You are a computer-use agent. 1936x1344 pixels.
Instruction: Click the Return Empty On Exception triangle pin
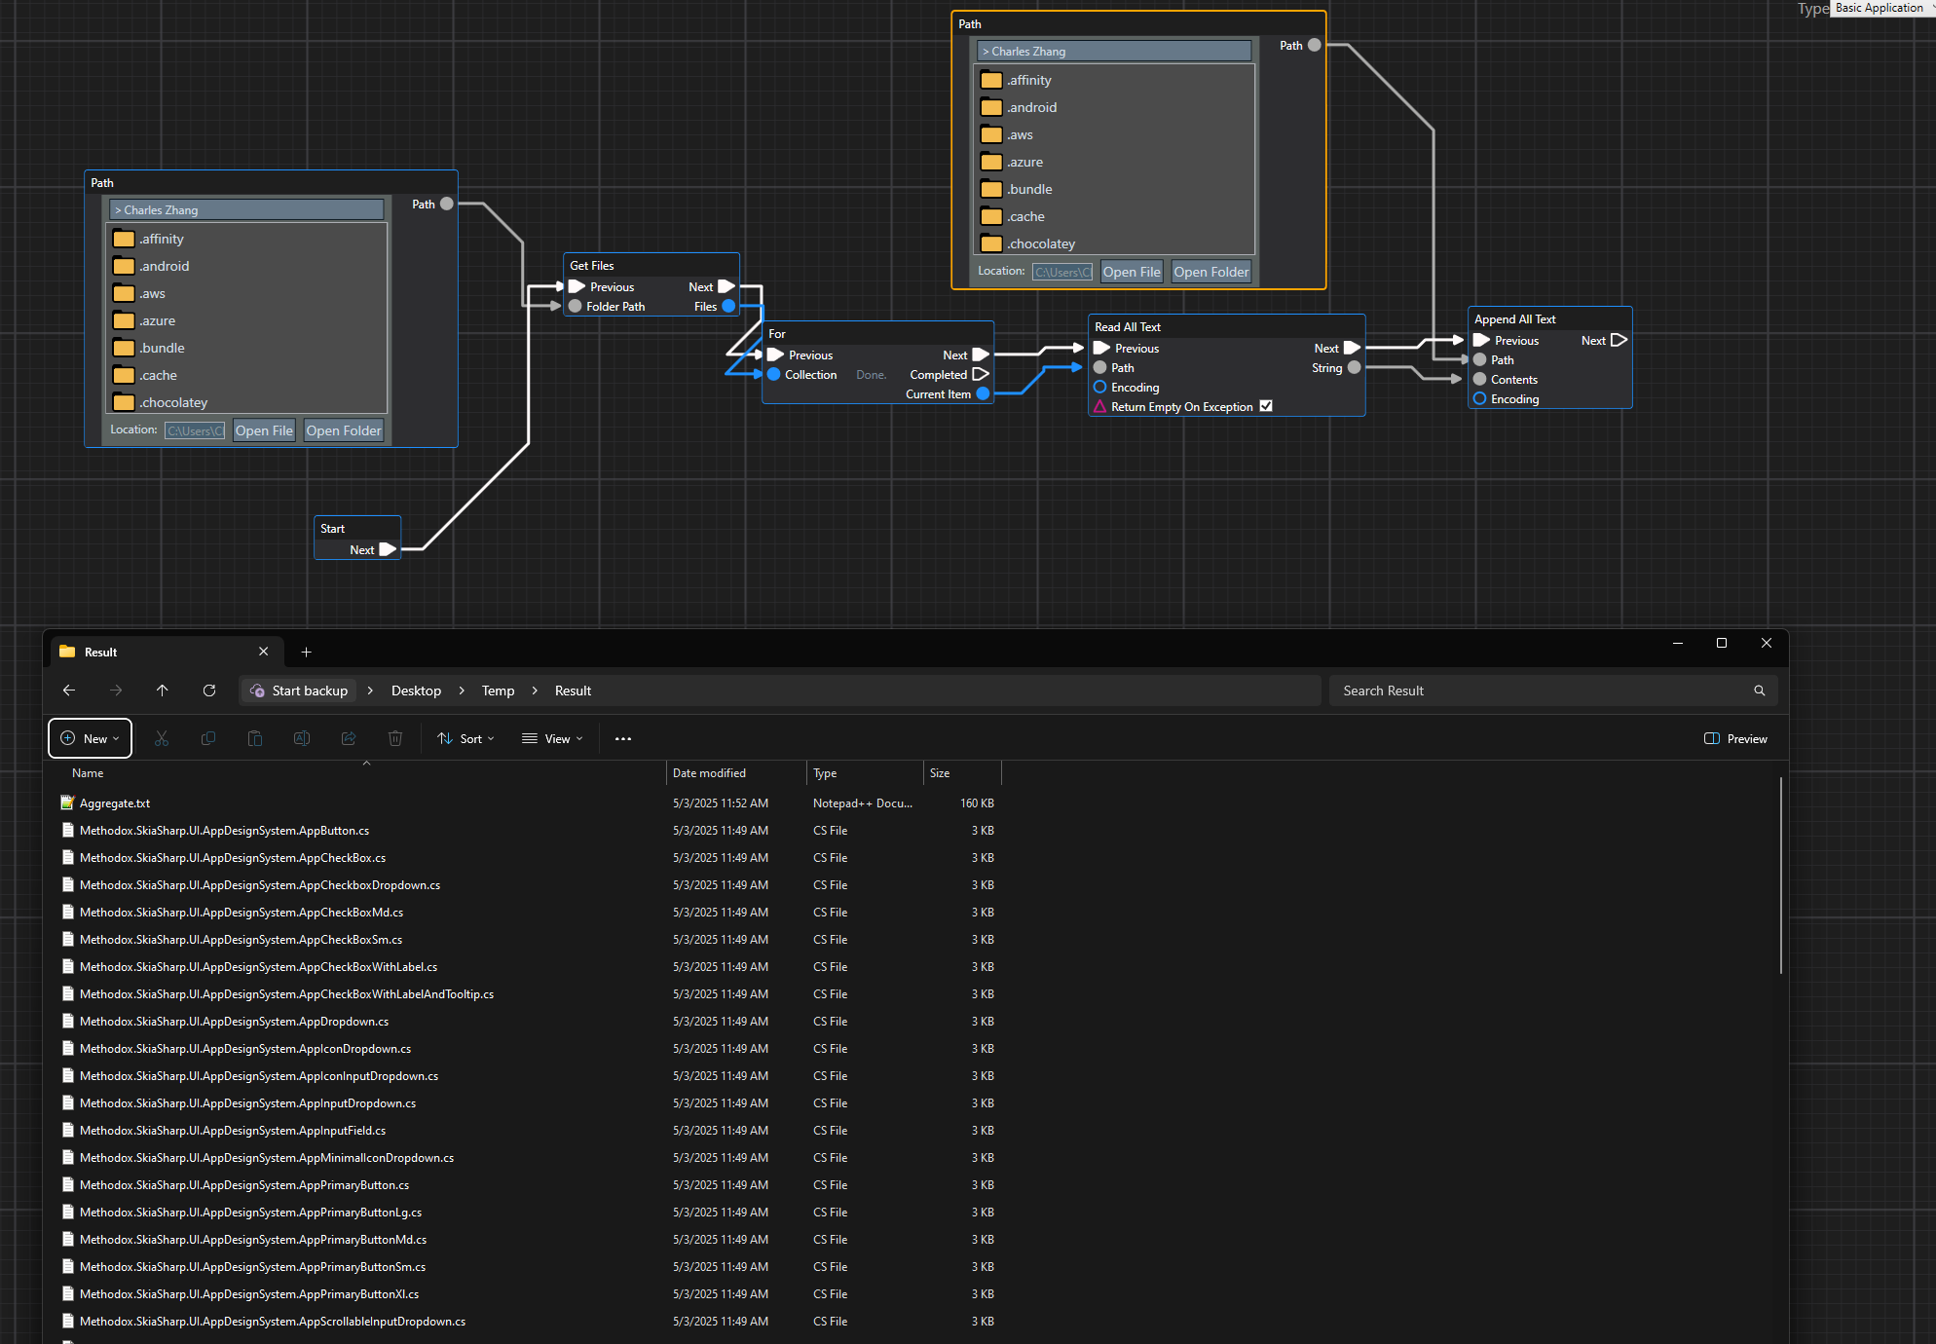click(x=1100, y=406)
